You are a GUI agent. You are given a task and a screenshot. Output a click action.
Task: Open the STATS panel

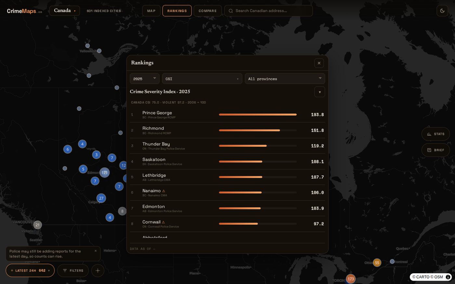[x=435, y=134]
